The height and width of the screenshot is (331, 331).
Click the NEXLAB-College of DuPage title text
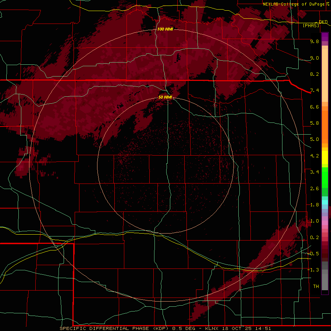294,4
